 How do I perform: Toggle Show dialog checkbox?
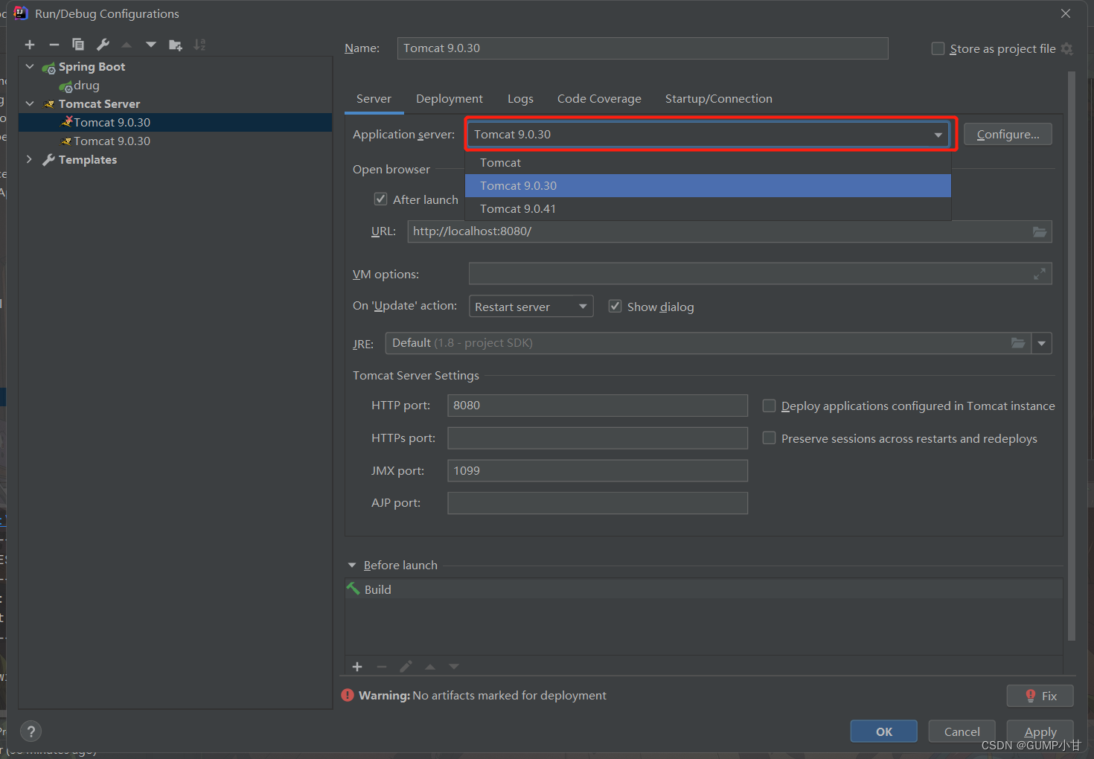615,306
